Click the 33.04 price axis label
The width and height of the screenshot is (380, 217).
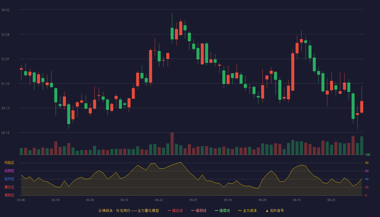5,35
